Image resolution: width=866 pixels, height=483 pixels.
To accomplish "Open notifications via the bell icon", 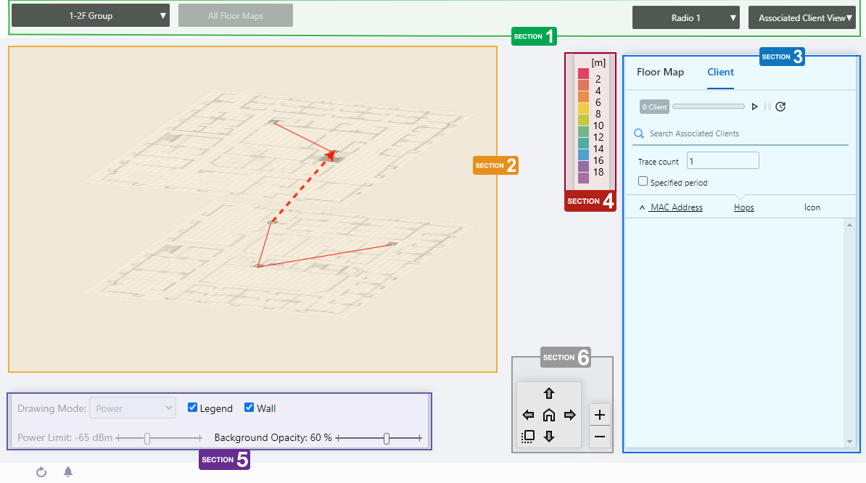I will coord(68,472).
